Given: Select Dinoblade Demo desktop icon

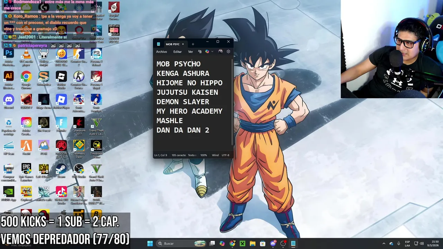Looking at the screenshot, I should (x=96, y=150).
